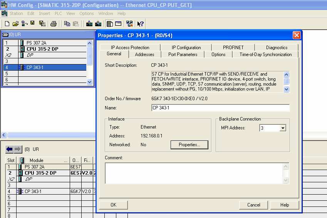Click the Open folder toolbar icon

[x=16, y=24]
